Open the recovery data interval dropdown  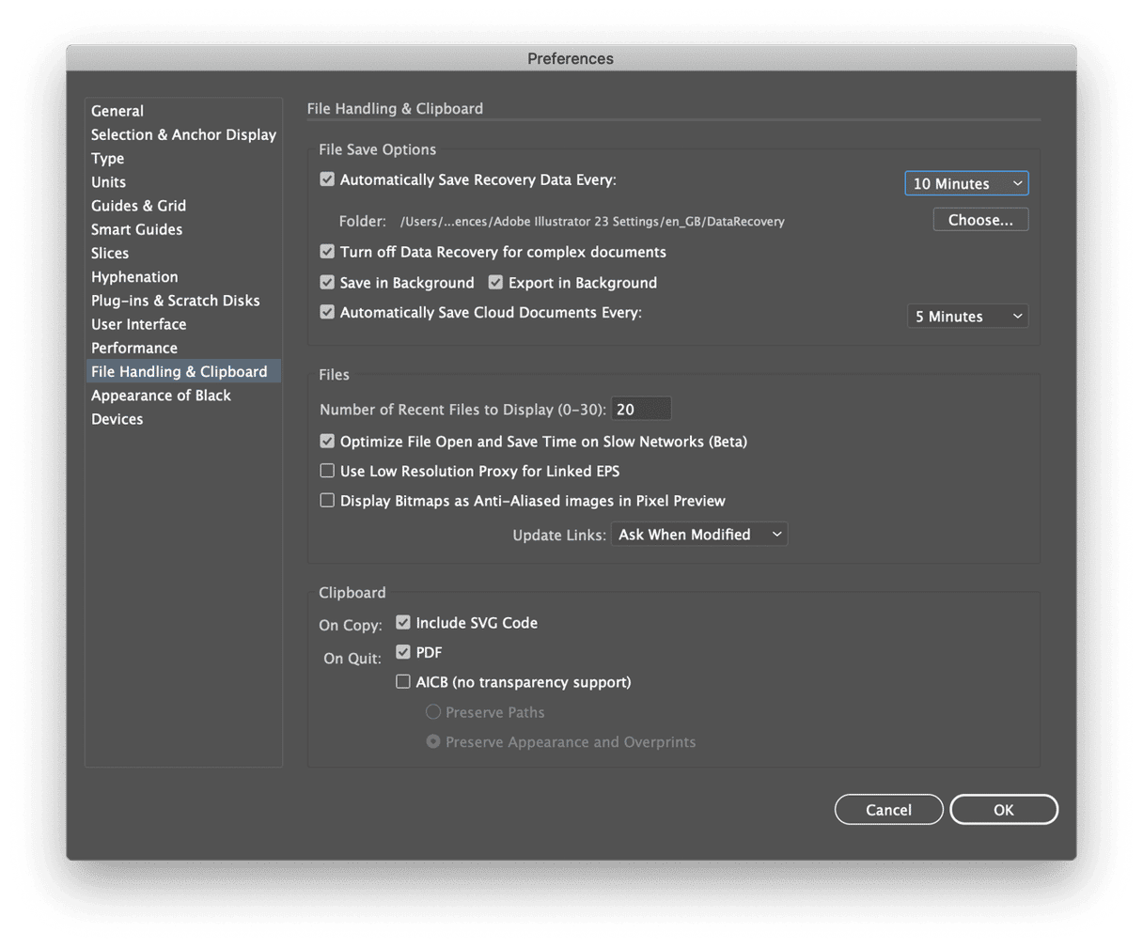(966, 183)
